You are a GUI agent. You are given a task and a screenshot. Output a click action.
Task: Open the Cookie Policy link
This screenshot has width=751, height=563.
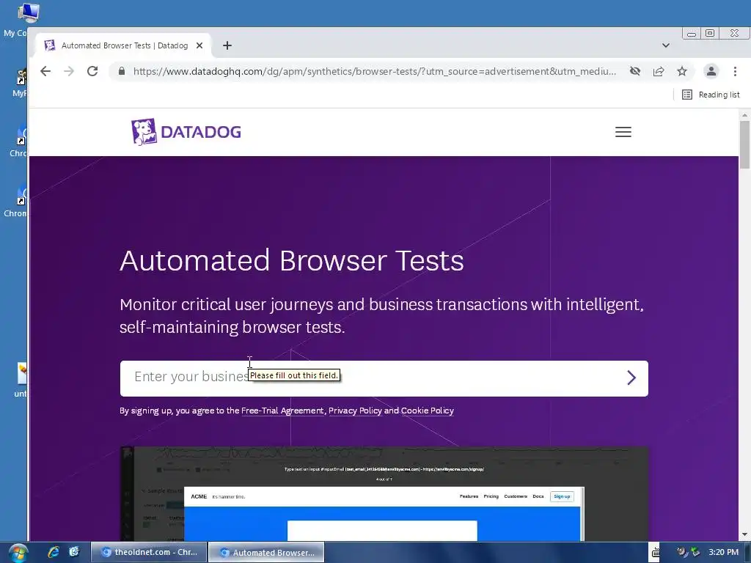tap(428, 411)
